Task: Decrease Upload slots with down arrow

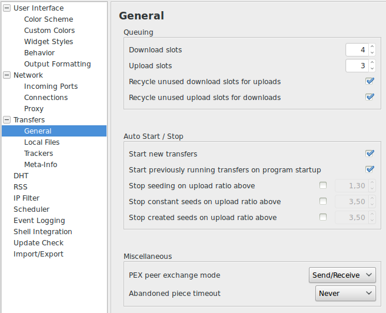Action: [372, 69]
